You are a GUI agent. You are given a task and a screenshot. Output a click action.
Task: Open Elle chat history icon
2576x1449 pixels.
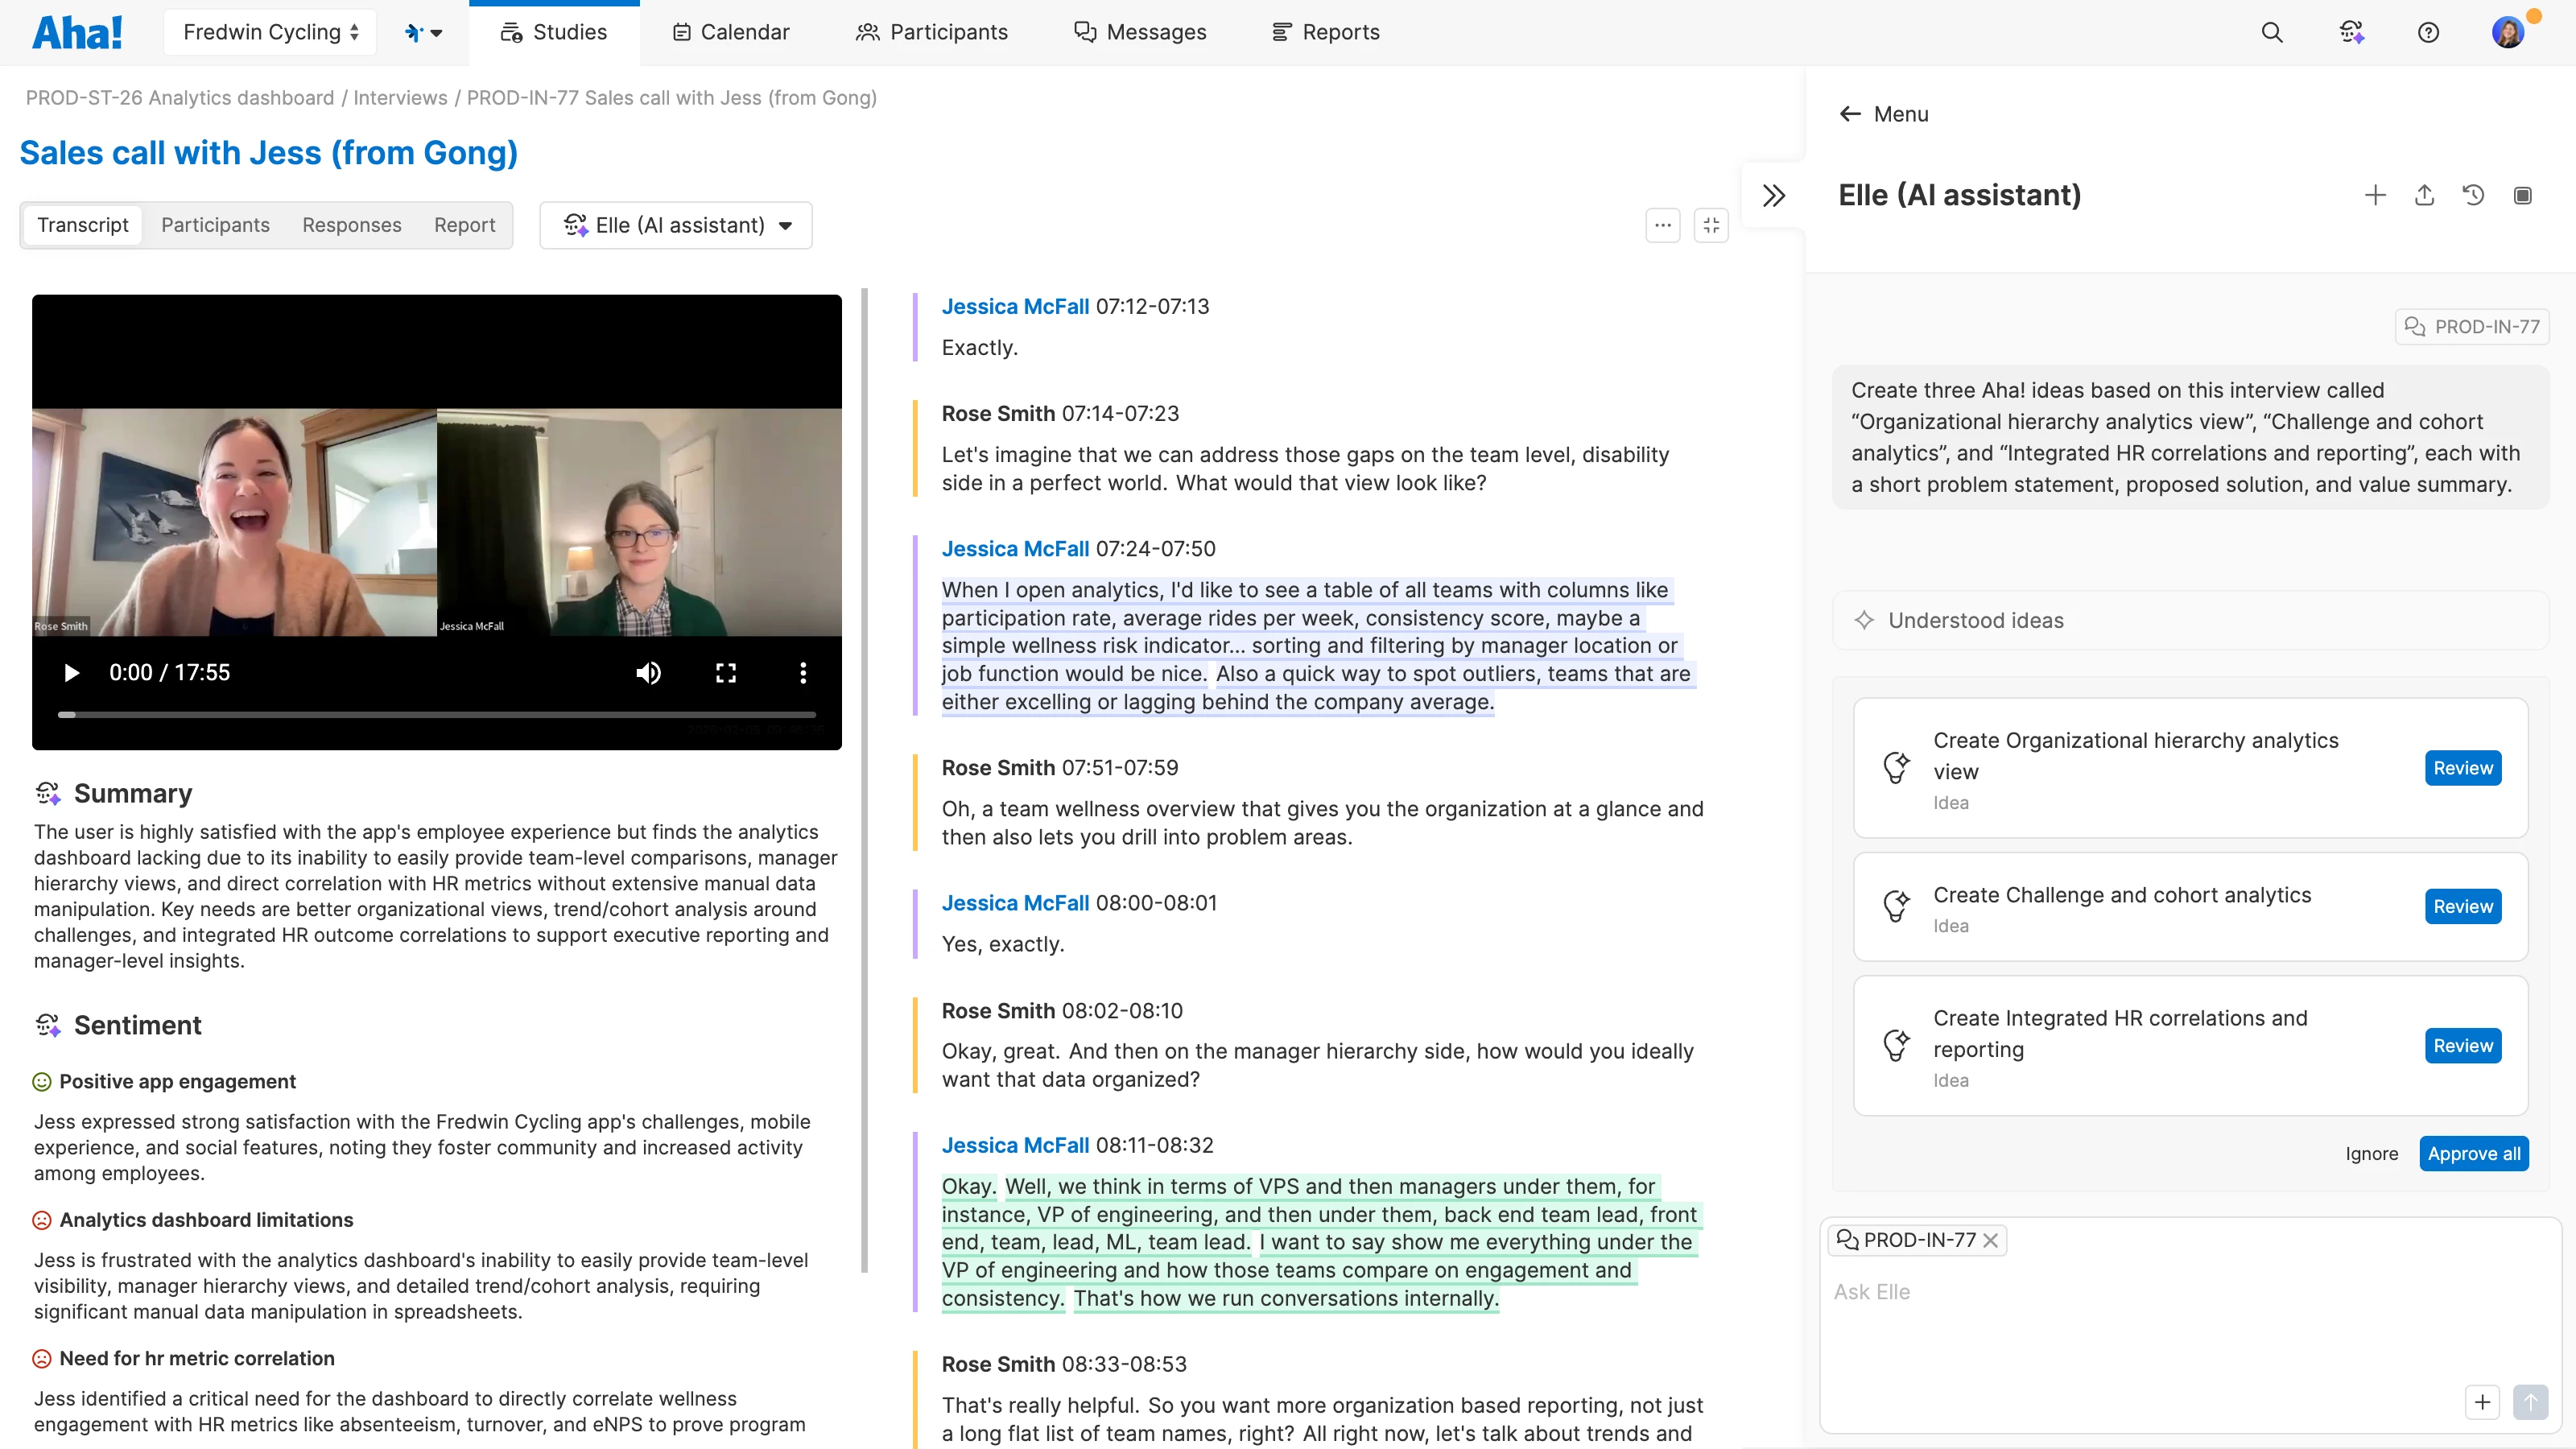click(2473, 195)
